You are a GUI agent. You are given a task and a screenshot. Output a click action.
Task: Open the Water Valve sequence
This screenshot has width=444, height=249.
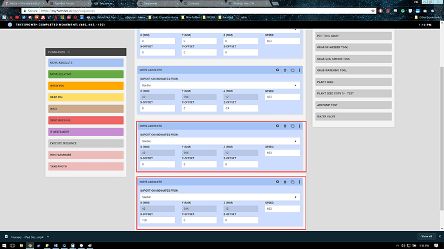click(x=353, y=117)
